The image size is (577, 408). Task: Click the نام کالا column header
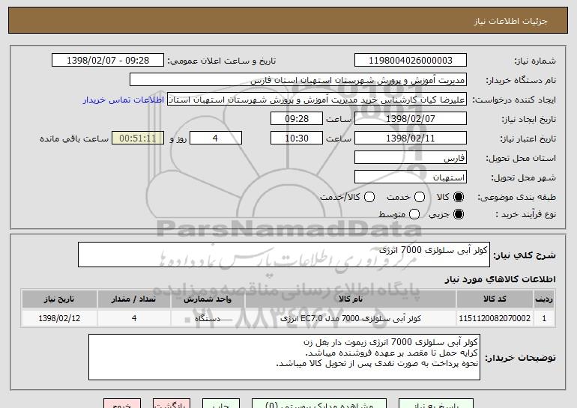(x=351, y=299)
